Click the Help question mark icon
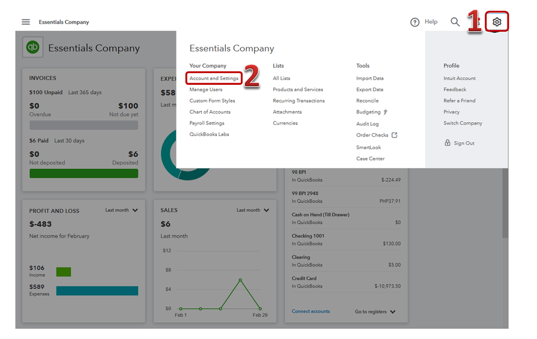Image resolution: width=537 pixels, height=339 pixels. click(415, 22)
